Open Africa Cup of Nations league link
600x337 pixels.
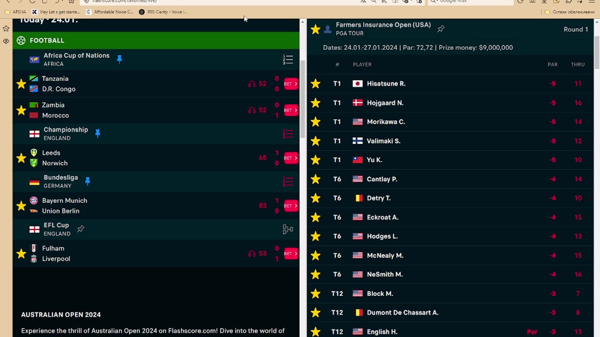(x=76, y=55)
